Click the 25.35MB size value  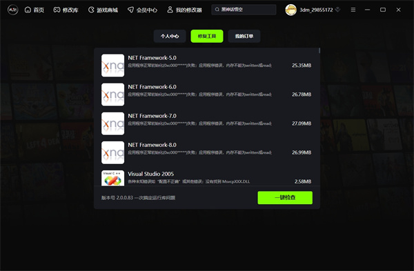click(302, 66)
